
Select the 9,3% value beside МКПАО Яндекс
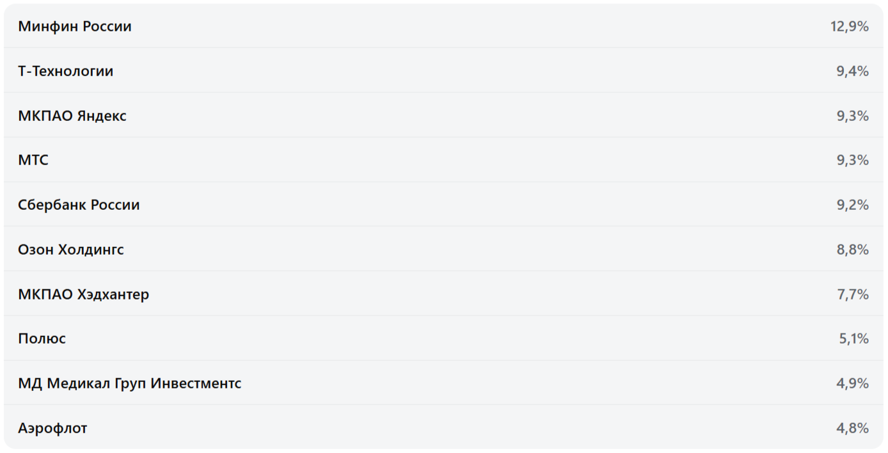point(852,116)
